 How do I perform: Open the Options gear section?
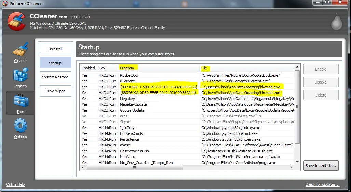[21, 128]
